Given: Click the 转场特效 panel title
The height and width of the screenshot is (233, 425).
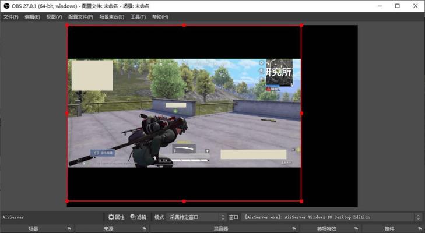Looking at the screenshot, I should 326,229.
